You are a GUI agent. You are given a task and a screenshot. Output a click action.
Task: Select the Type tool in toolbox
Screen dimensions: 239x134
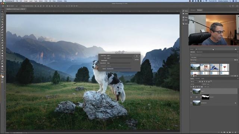2,58
